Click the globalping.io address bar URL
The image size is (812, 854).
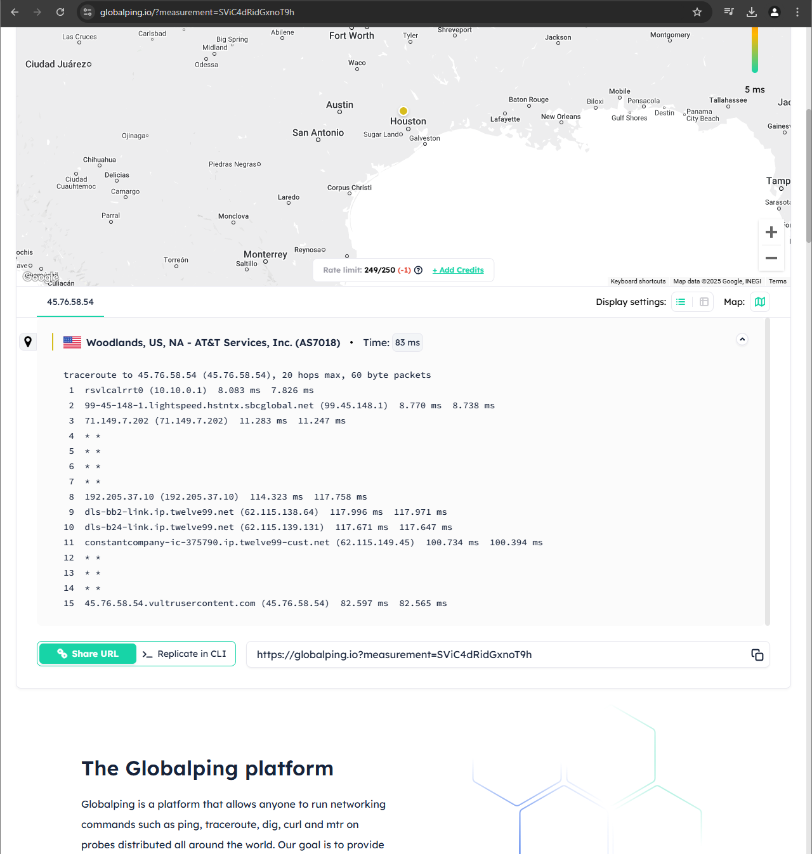coord(197,12)
